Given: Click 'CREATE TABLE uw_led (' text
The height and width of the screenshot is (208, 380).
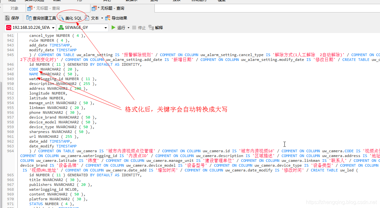Looking at the screenshot, I should (334, 171).
